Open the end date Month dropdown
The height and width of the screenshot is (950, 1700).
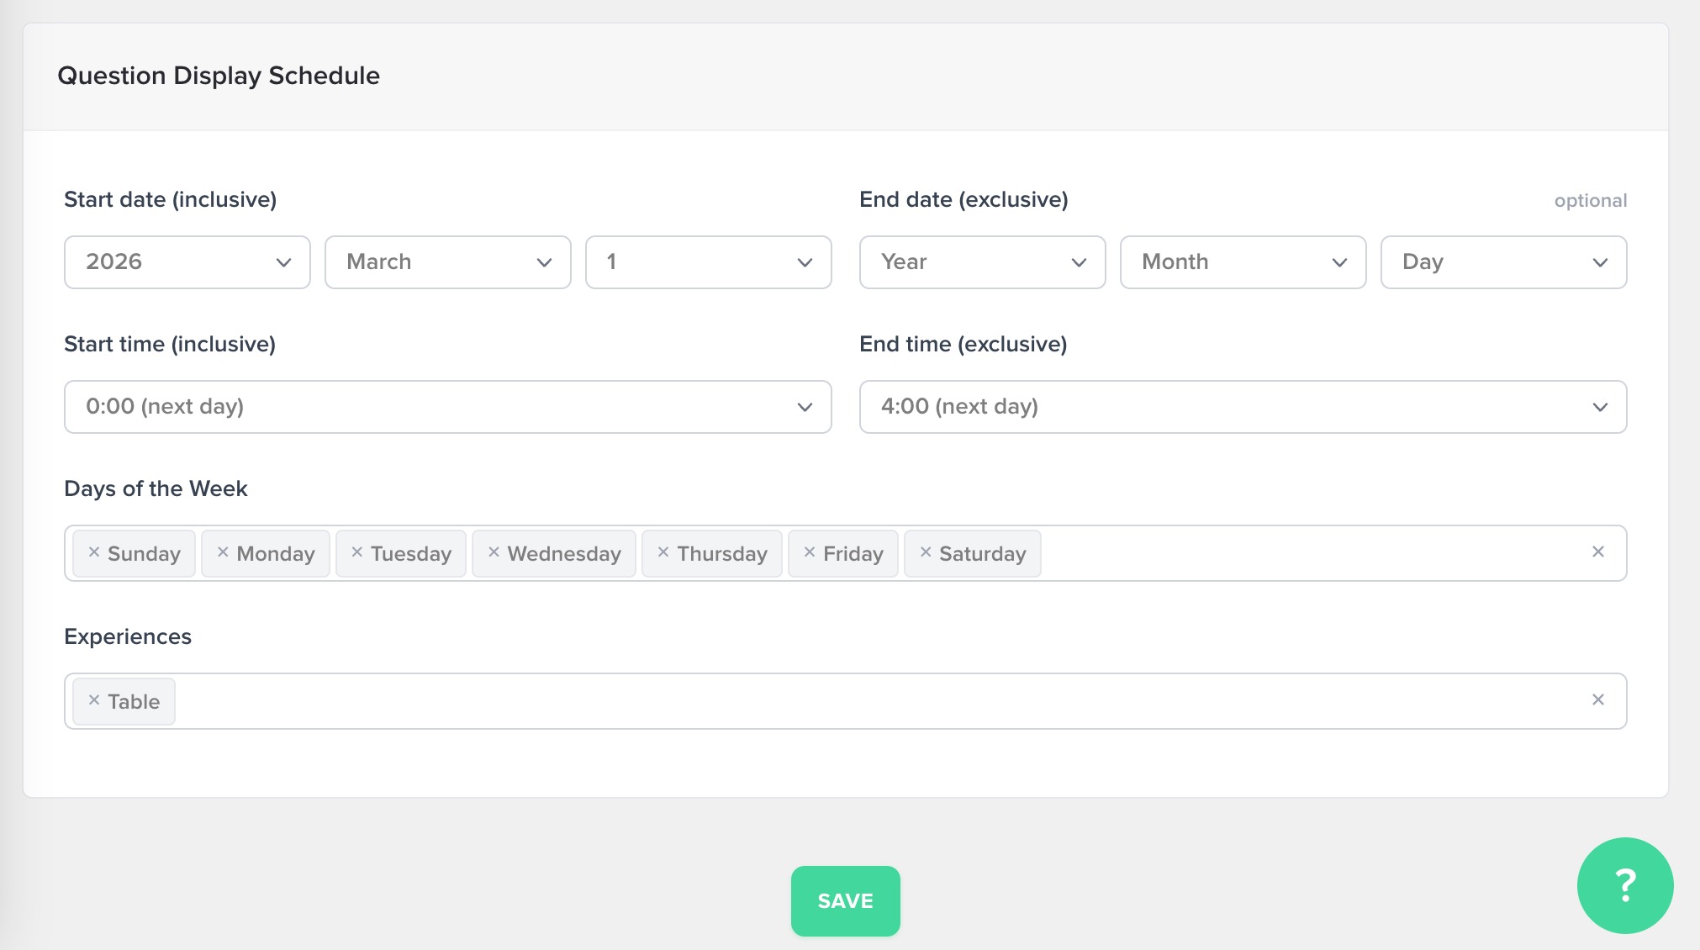(1243, 262)
